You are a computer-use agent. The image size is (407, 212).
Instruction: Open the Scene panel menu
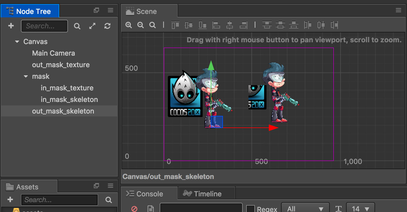(x=398, y=10)
